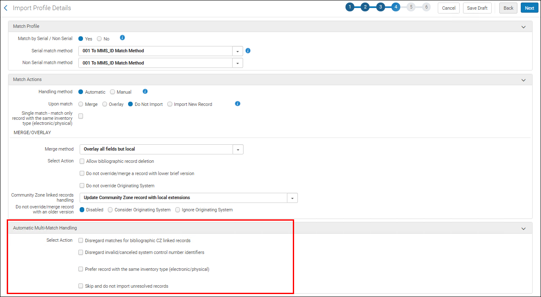Image resolution: width=541 pixels, height=297 pixels.
Task: Jump to wizard step 5
Action: coord(411,7)
